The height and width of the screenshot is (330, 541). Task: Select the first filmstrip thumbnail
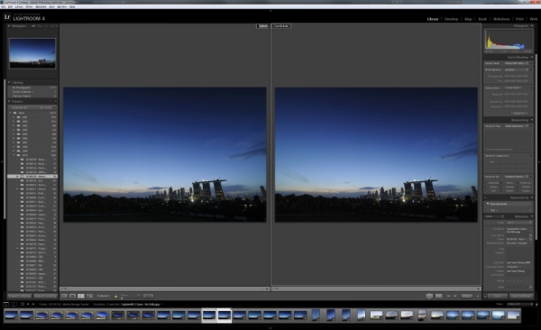(11, 316)
